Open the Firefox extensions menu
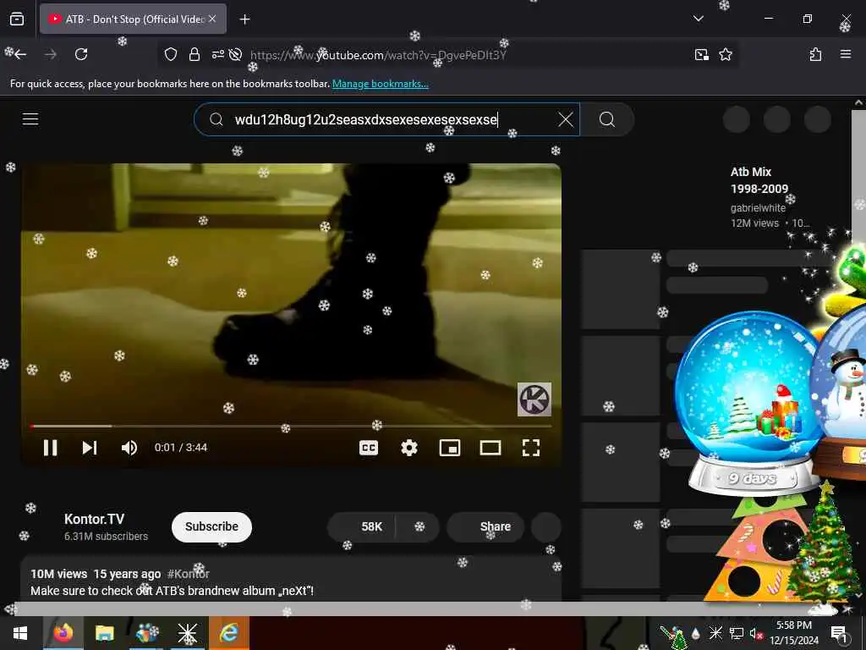 click(815, 54)
